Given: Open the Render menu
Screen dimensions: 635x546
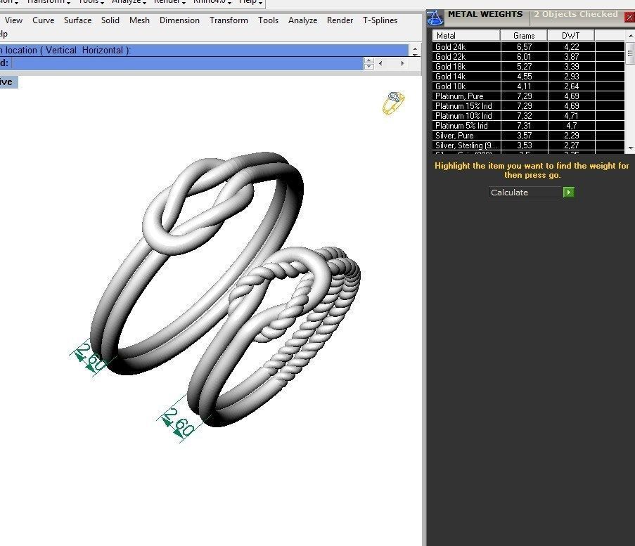Looking at the screenshot, I should (340, 20).
